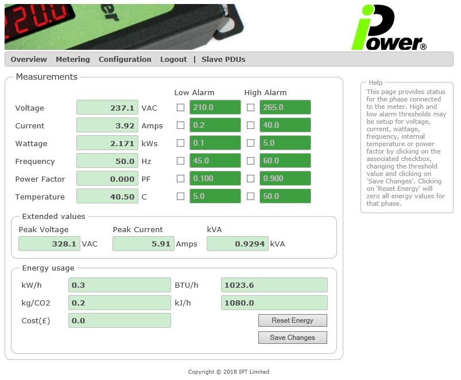Click the Reset Energy button
This screenshot has width=461, height=380.
[x=293, y=320]
